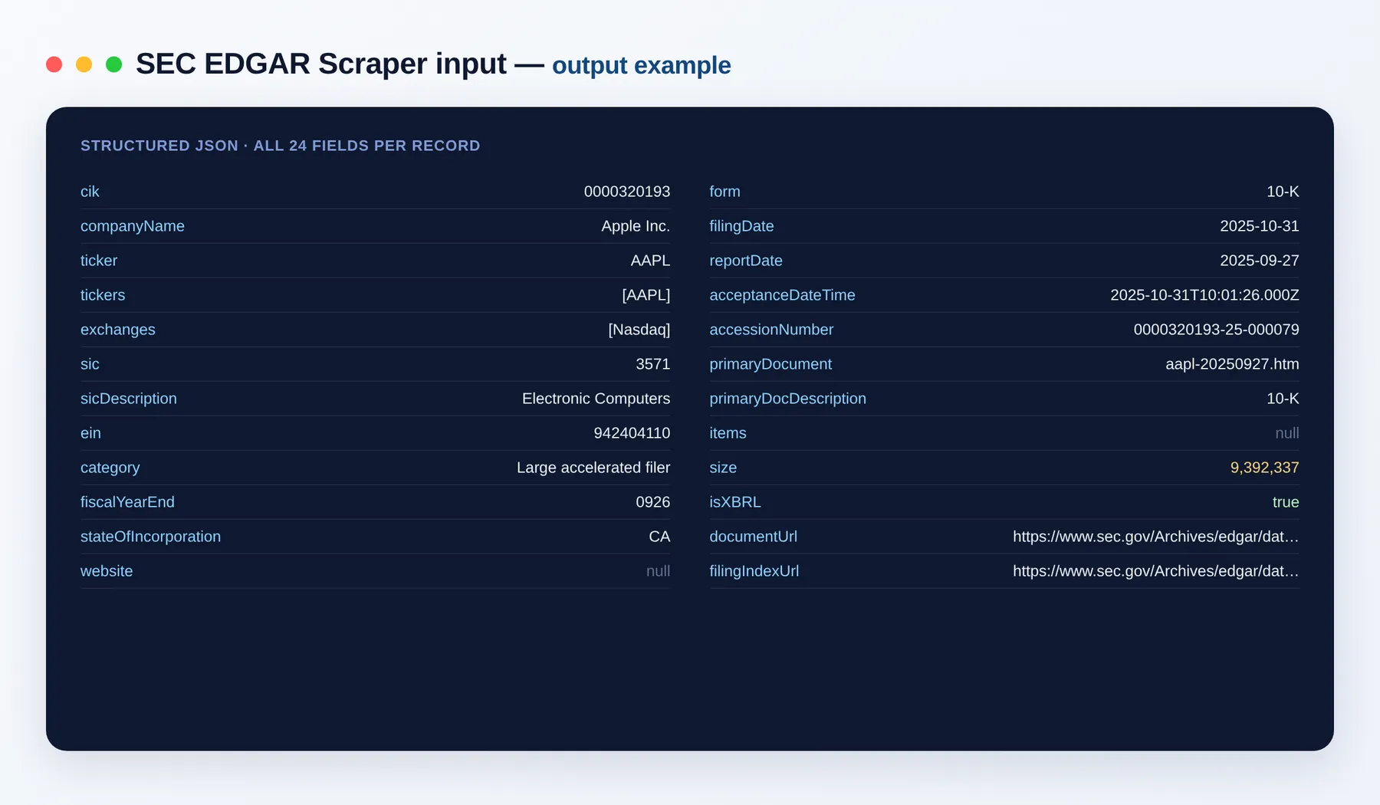The height and width of the screenshot is (805, 1380).
Task: Click the 'category' field label
Action: [110, 468]
